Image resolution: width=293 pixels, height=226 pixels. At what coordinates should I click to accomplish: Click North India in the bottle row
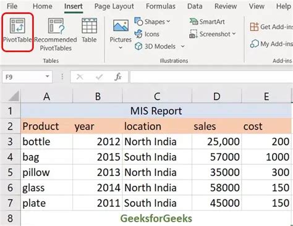tap(157, 141)
